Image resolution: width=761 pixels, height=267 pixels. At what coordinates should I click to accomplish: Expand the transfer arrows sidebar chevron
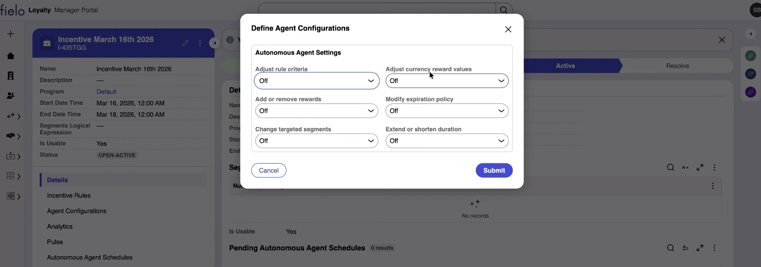coord(19,116)
